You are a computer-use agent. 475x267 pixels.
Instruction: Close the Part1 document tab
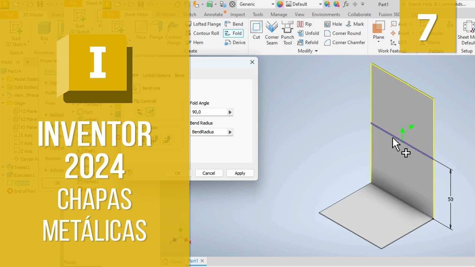pos(203,261)
